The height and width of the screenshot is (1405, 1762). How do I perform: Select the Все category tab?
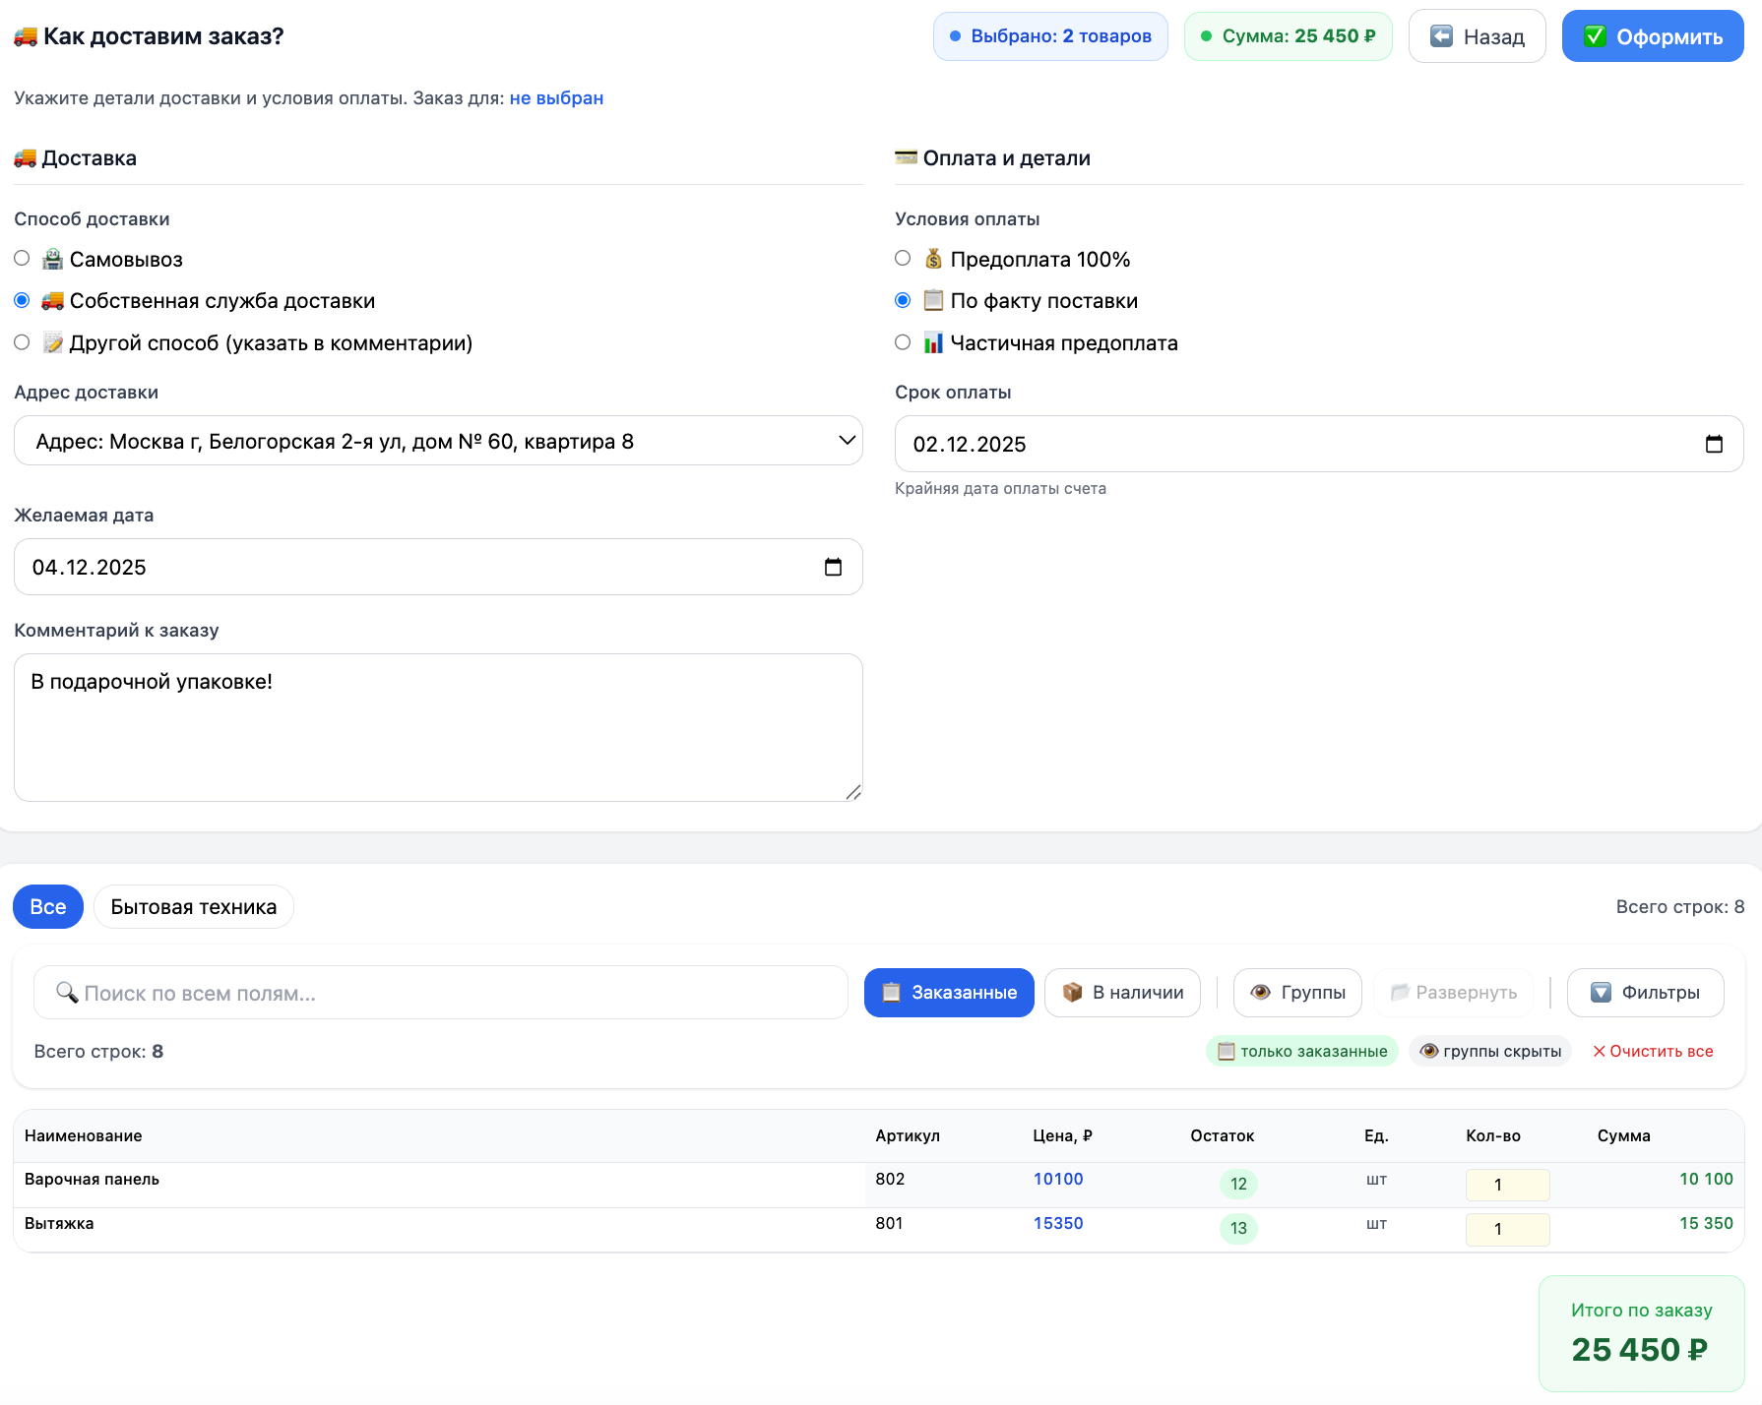point(48,907)
